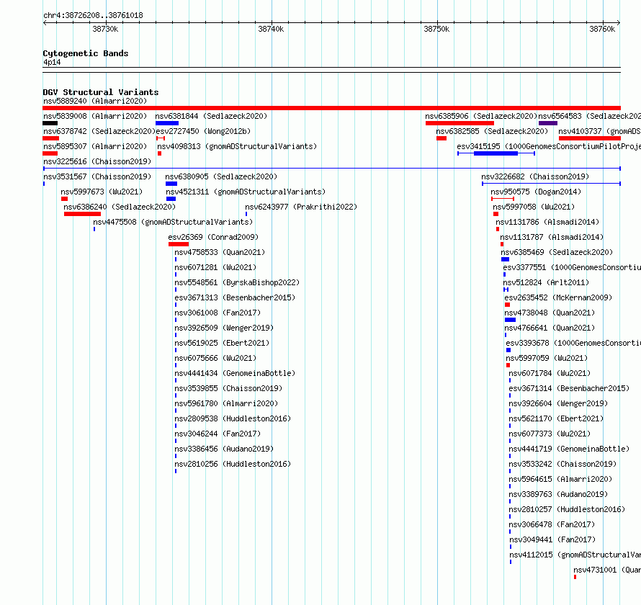Screen dimensions: 641x605
Task: Select nsv5997059 (Wu2021) label
Action: click(x=547, y=358)
